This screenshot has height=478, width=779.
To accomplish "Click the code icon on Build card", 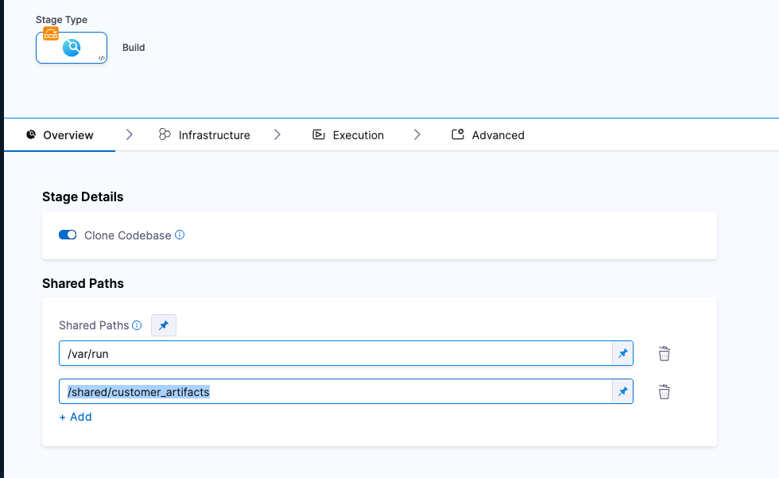I will coord(101,58).
